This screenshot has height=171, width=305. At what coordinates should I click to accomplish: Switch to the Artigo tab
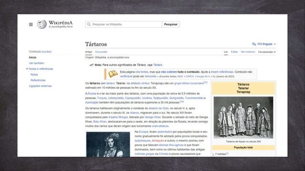point(89,52)
